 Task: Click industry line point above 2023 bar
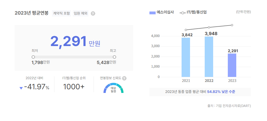232,25
